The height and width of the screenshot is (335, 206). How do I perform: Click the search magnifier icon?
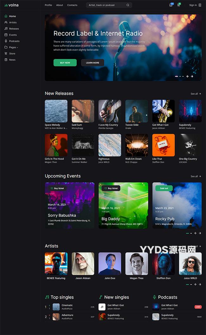pos(128,5)
